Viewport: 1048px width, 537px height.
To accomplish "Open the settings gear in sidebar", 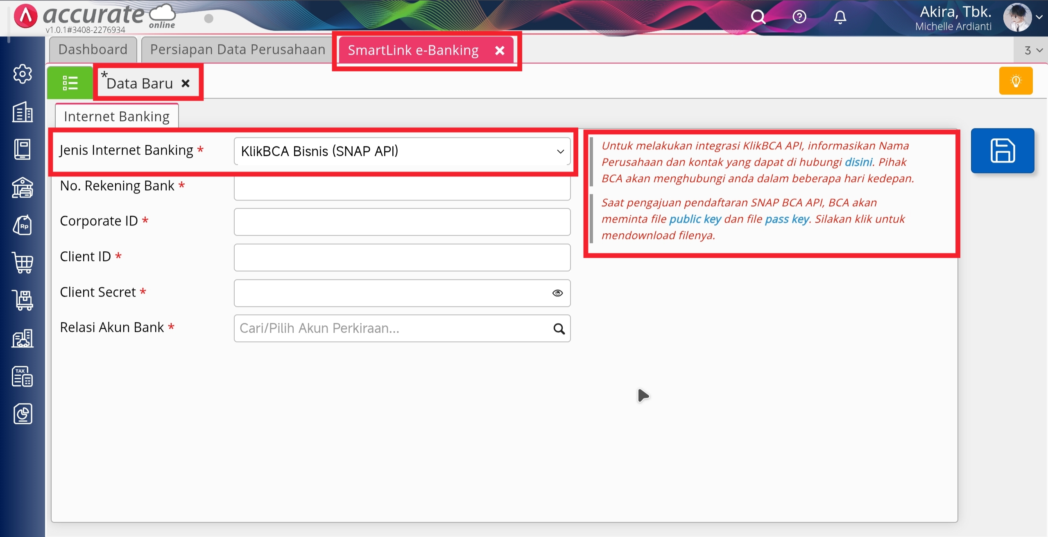I will [23, 74].
